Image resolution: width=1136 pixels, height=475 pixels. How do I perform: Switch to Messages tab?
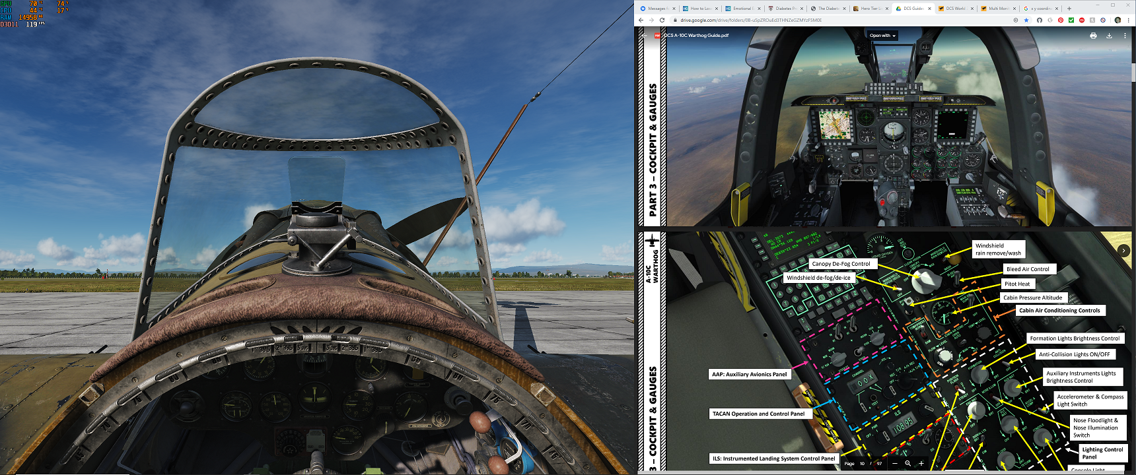coord(658,9)
